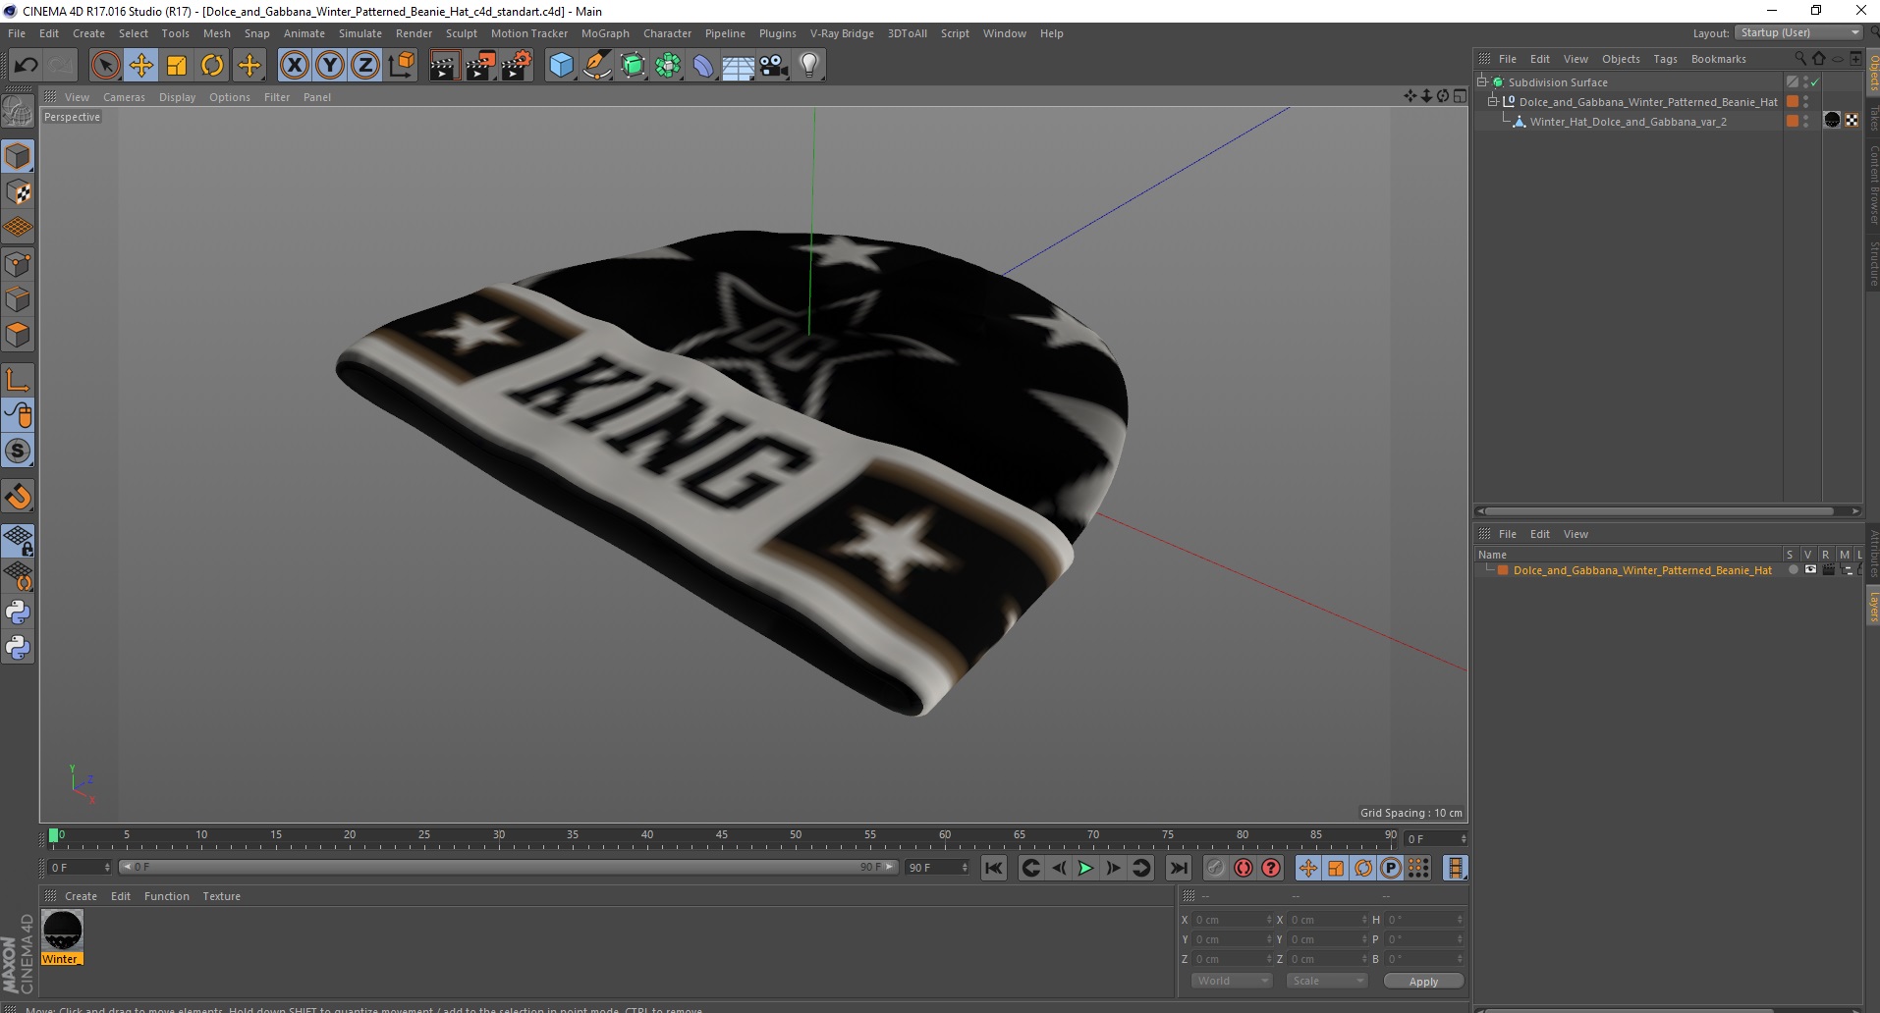This screenshot has height=1013, width=1880.
Task: Open the Scale mode dropdown
Action: tap(1327, 981)
